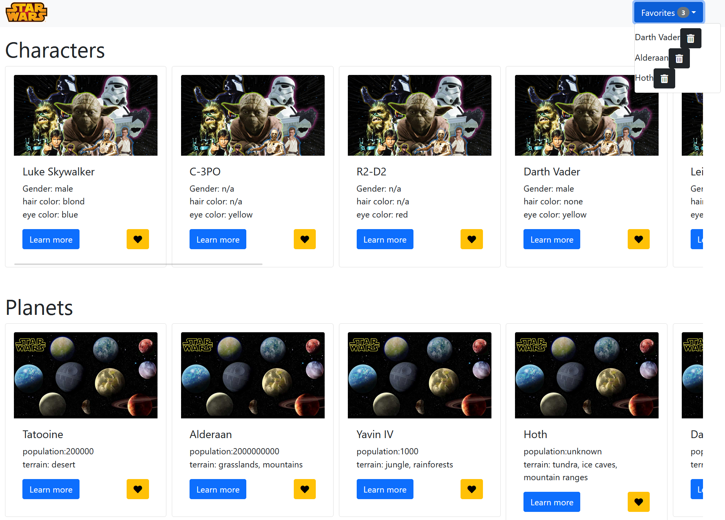
Task: Open Learn more for Yavin IV
Action: tap(385, 489)
